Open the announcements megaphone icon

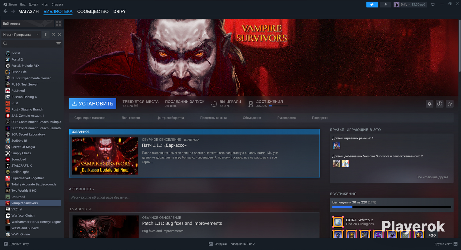(372, 4)
